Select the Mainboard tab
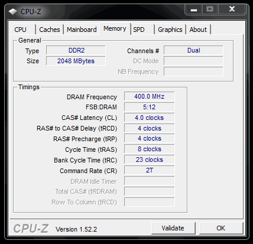The image size is (253, 244). (82, 30)
